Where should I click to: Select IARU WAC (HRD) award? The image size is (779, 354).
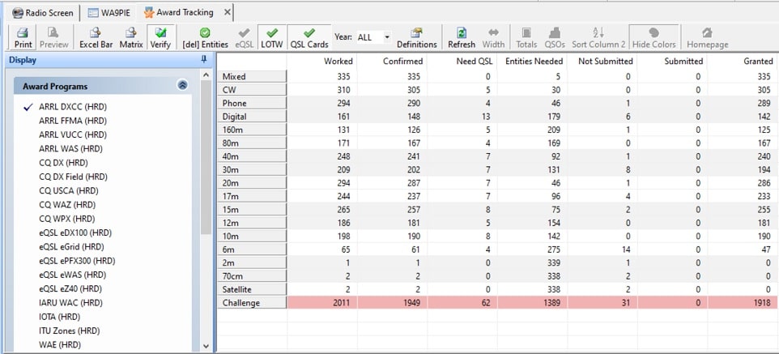[x=70, y=302]
